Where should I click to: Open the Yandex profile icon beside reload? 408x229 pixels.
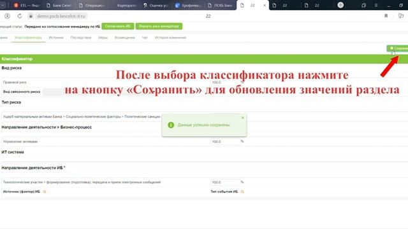pos(7,16)
